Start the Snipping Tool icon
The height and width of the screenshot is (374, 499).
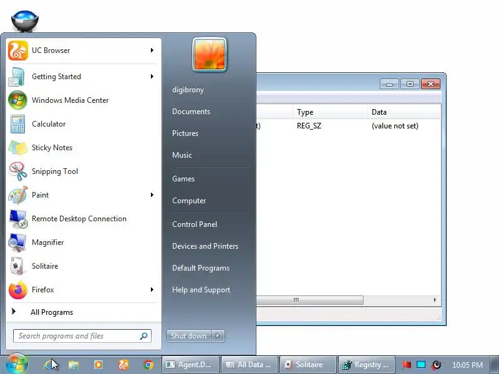click(18, 171)
